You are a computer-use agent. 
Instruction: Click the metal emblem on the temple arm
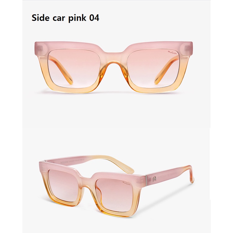point(154,179)
